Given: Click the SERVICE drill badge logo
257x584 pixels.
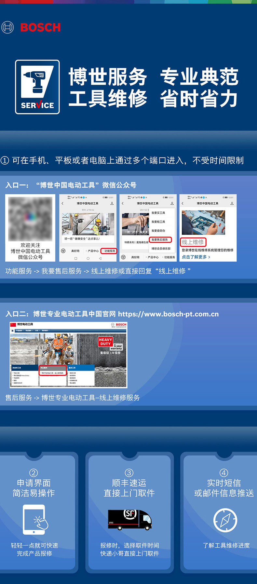Looking at the screenshot, I should (x=37, y=87).
